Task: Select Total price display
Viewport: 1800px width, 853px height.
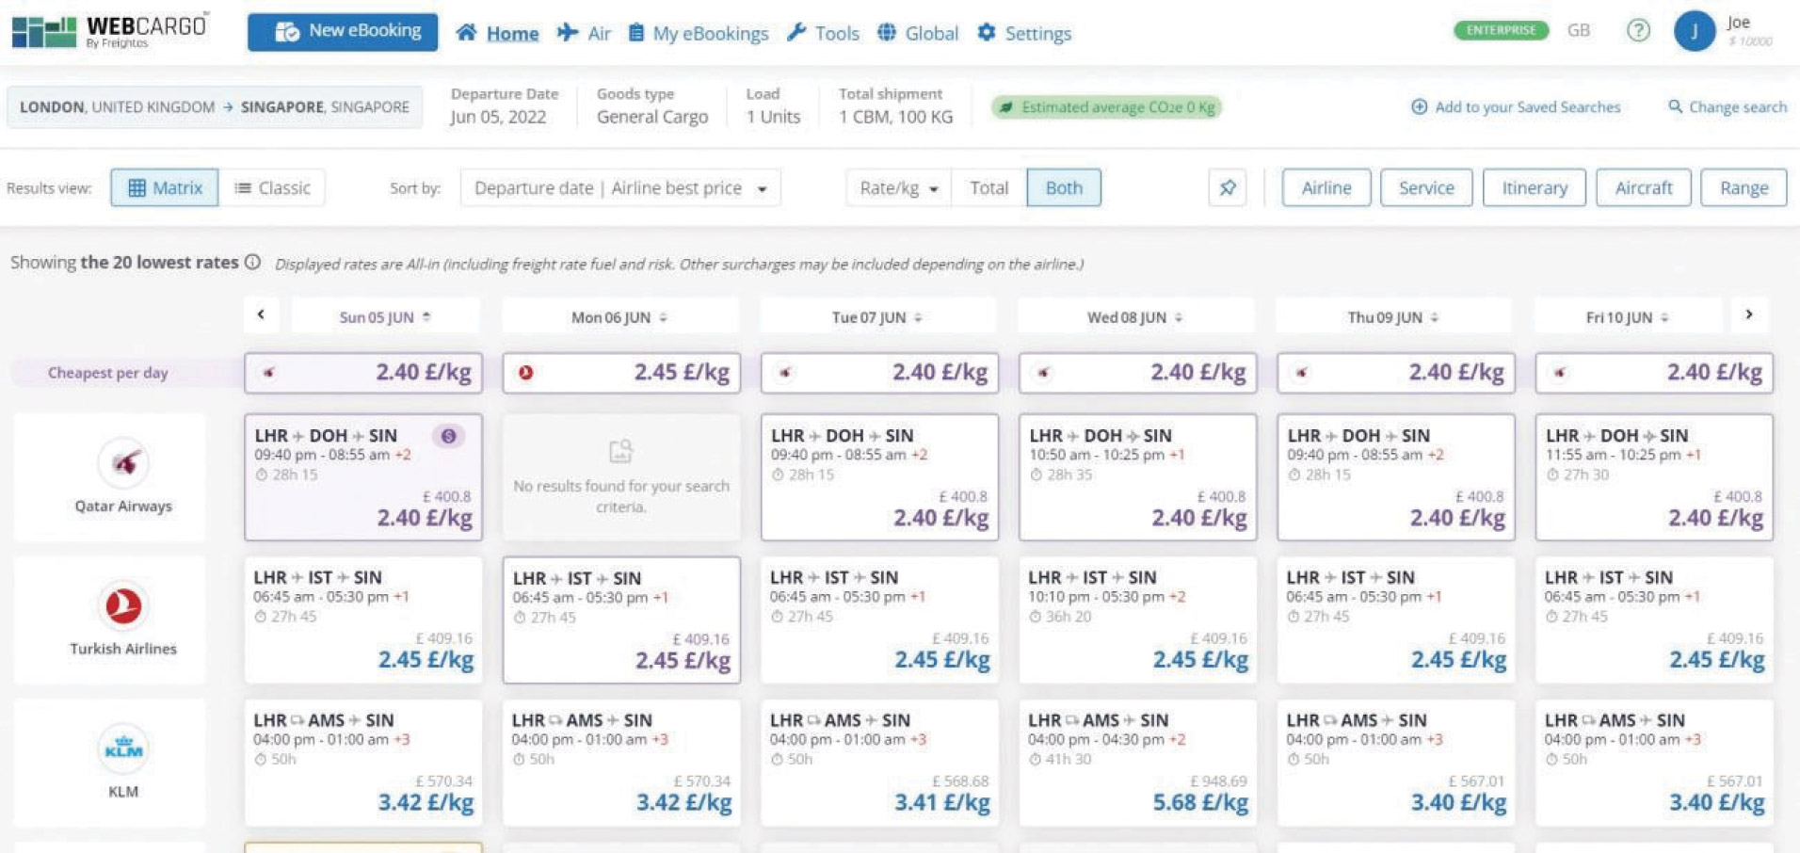Action: tap(989, 187)
